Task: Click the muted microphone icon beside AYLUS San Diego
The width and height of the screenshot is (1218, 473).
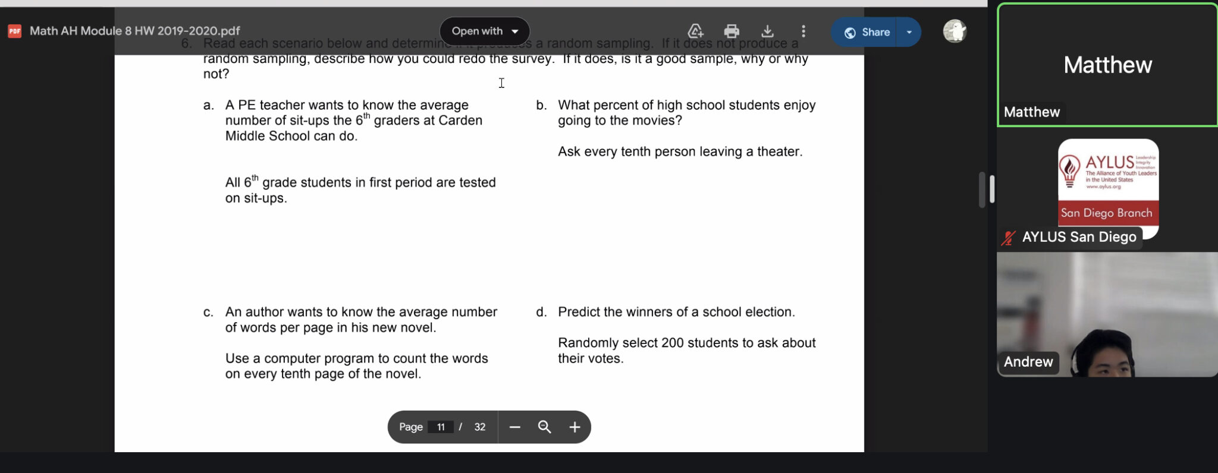Action: pyautogui.click(x=1008, y=238)
